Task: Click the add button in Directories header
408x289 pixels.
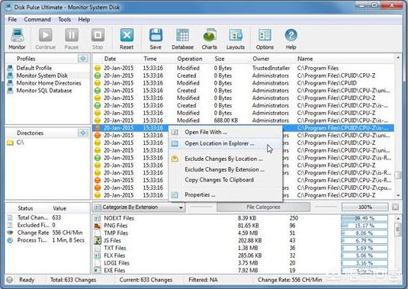Action: tap(83, 133)
